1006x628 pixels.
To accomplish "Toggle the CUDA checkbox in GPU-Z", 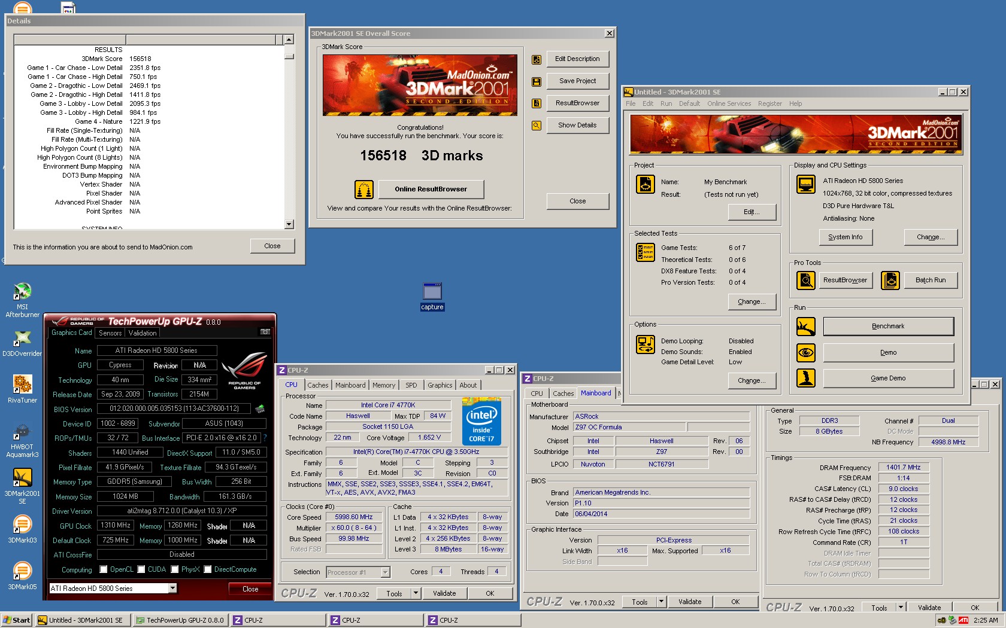I will coord(141,569).
